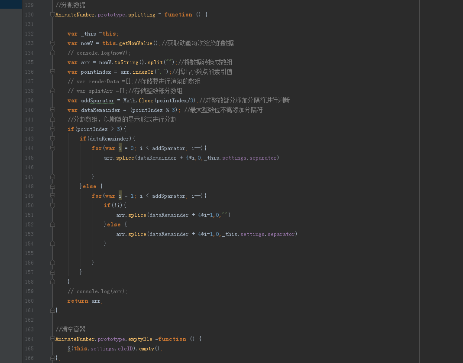Click 'eleID' on line 165
Image resolution: width=463 pixels, height=363 pixels.
tap(125, 349)
